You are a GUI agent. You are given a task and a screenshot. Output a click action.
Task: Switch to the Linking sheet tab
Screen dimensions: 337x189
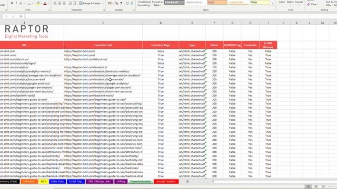[x=121, y=182]
